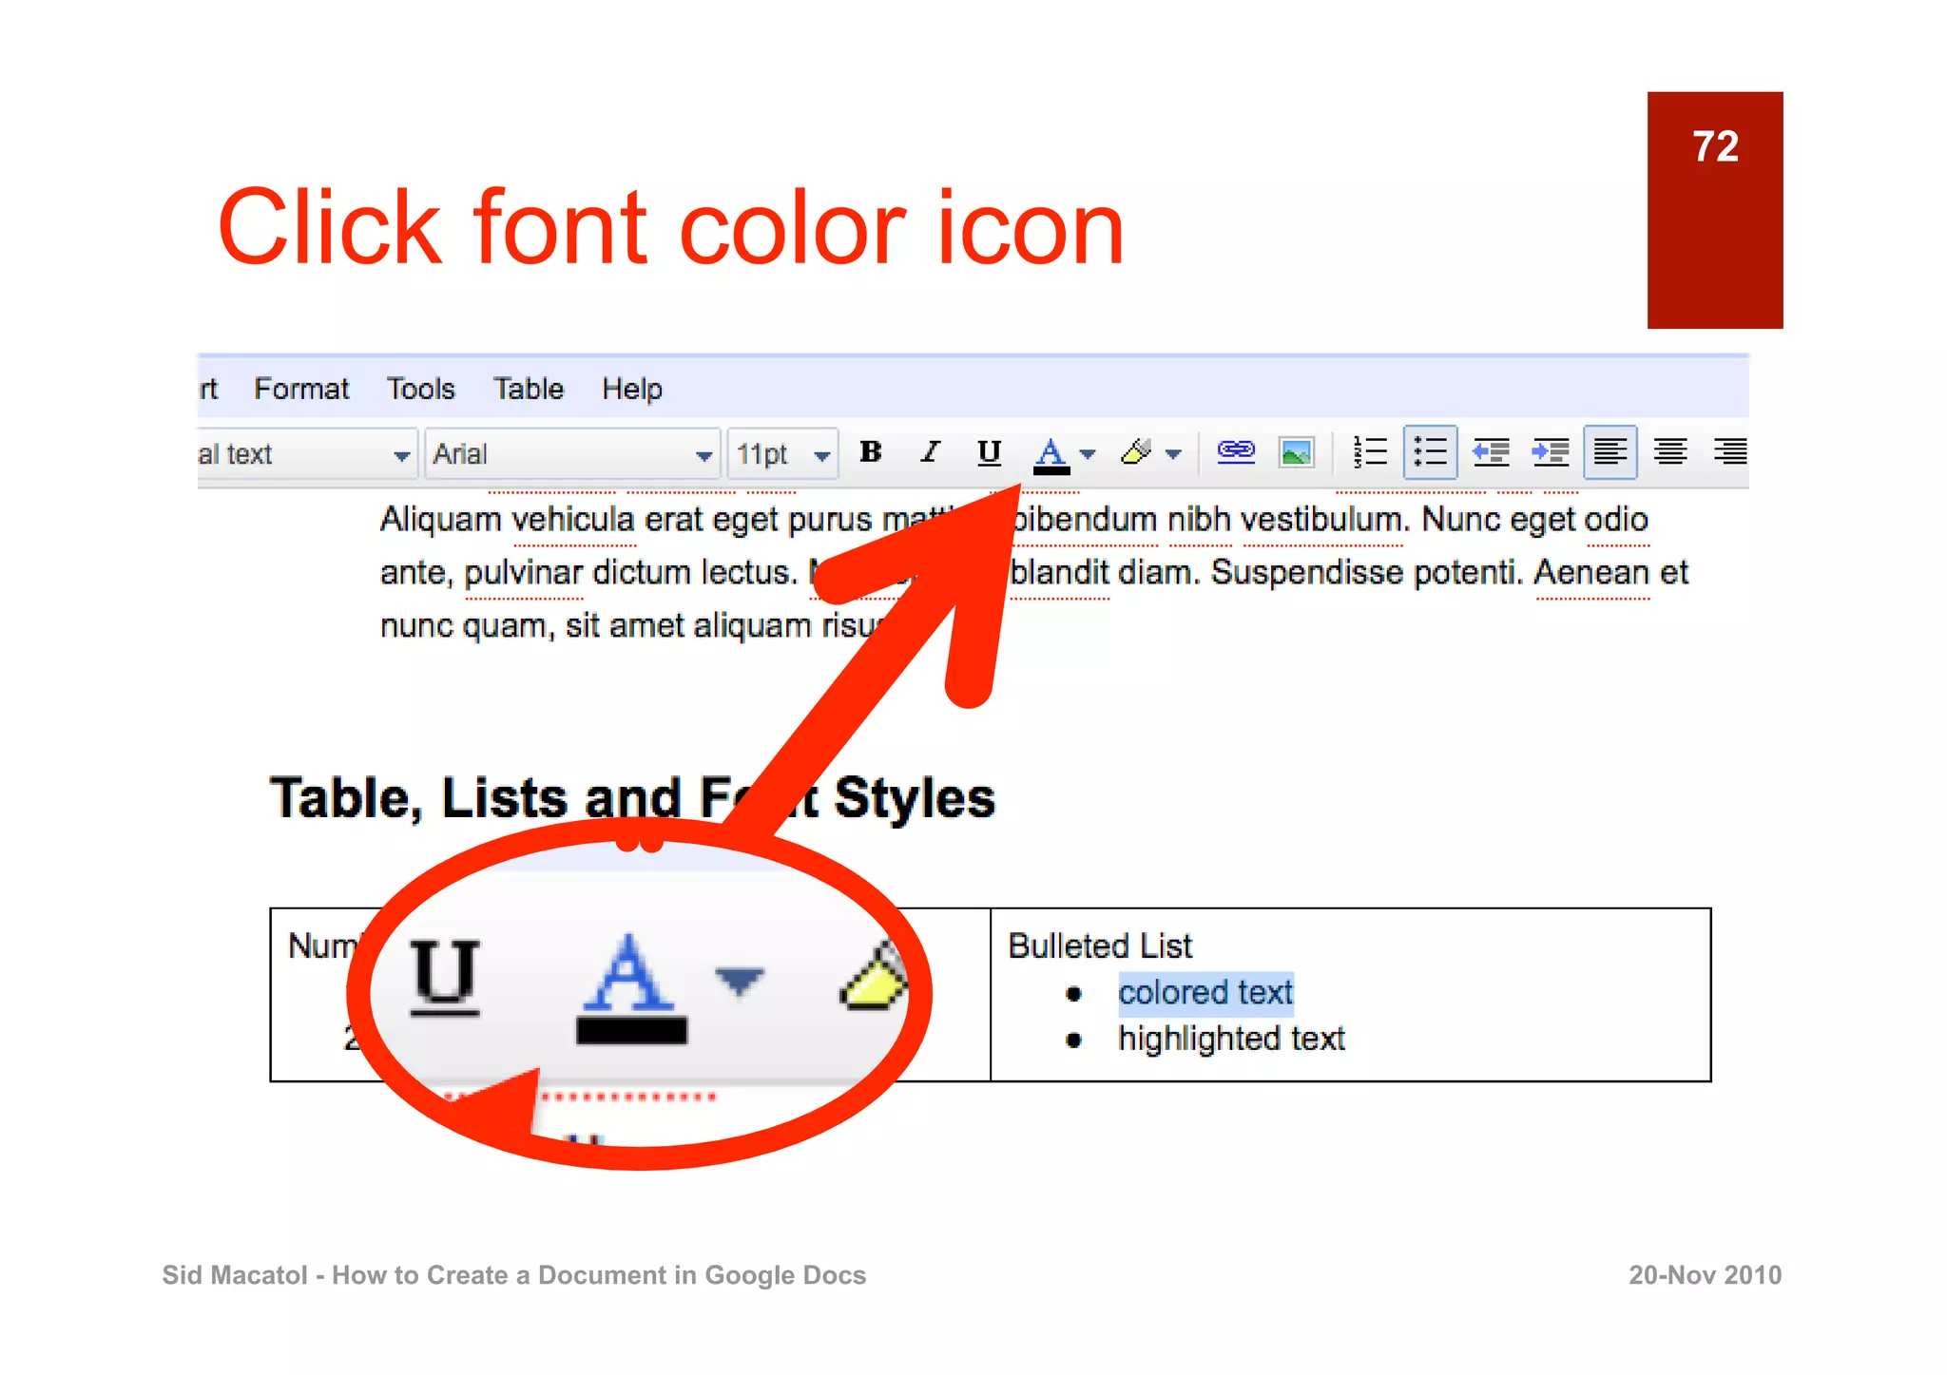Open the 11pt font size dropdown

pyautogui.click(x=782, y=455)
